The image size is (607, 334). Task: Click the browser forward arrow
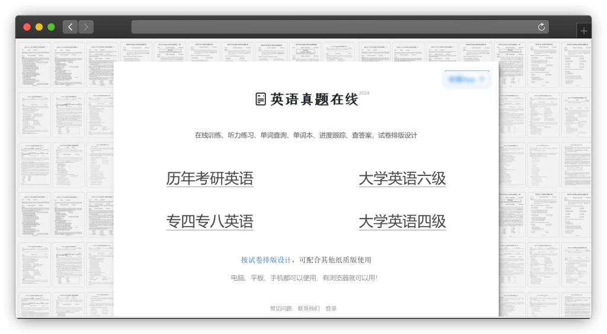point(86,27)
